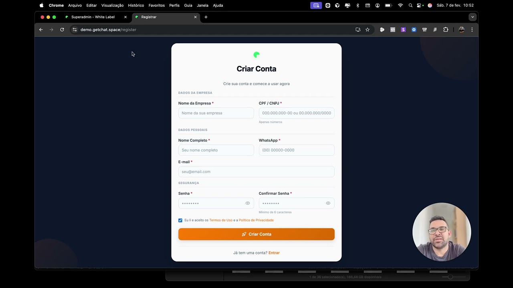513x288 pixels.
Task: Select the Registrar tab
Action: pyautogui.click(x=166, y=17)
